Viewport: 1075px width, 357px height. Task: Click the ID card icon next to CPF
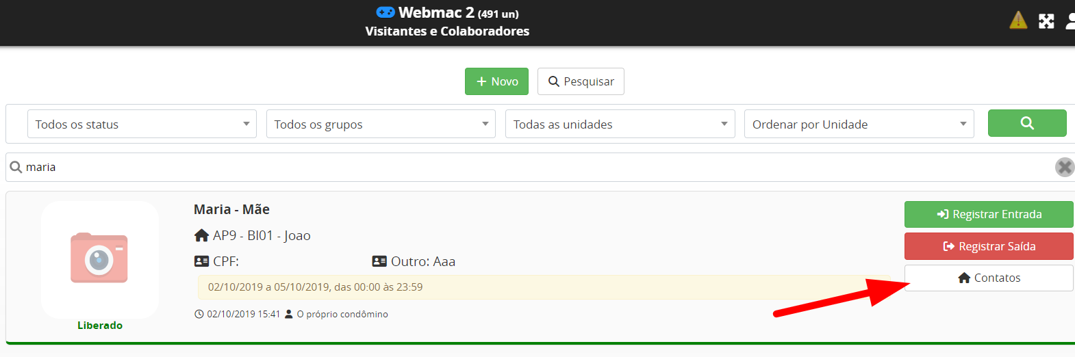pos(201,261)
